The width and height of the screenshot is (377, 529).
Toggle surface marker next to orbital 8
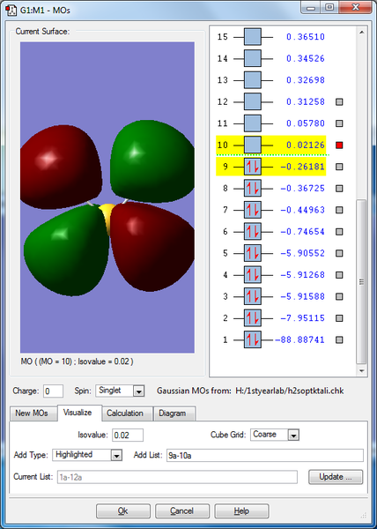tap(339, 189)
